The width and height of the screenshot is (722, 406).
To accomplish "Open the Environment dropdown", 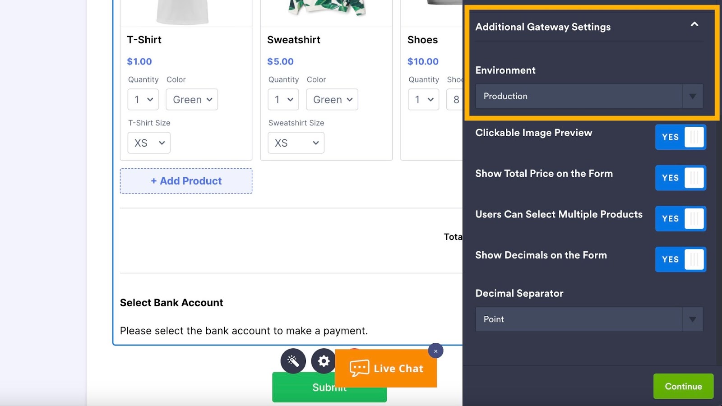I will tap(588, 96).
